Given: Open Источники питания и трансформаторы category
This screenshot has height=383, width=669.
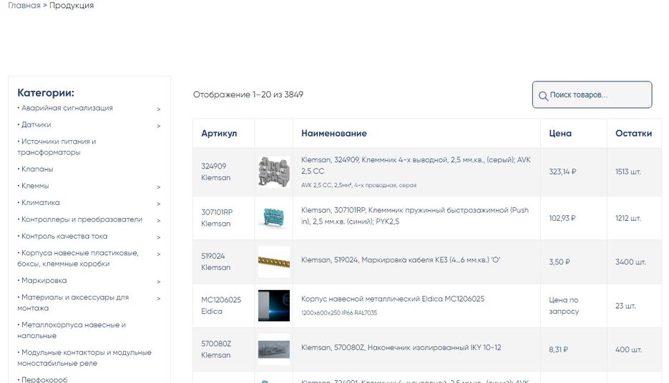Looking at the screenshot, I should (x=57, y=147).
